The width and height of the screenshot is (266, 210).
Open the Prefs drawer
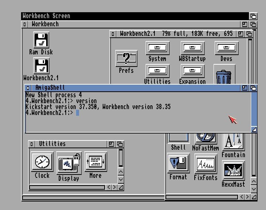(x=126, y=58)
